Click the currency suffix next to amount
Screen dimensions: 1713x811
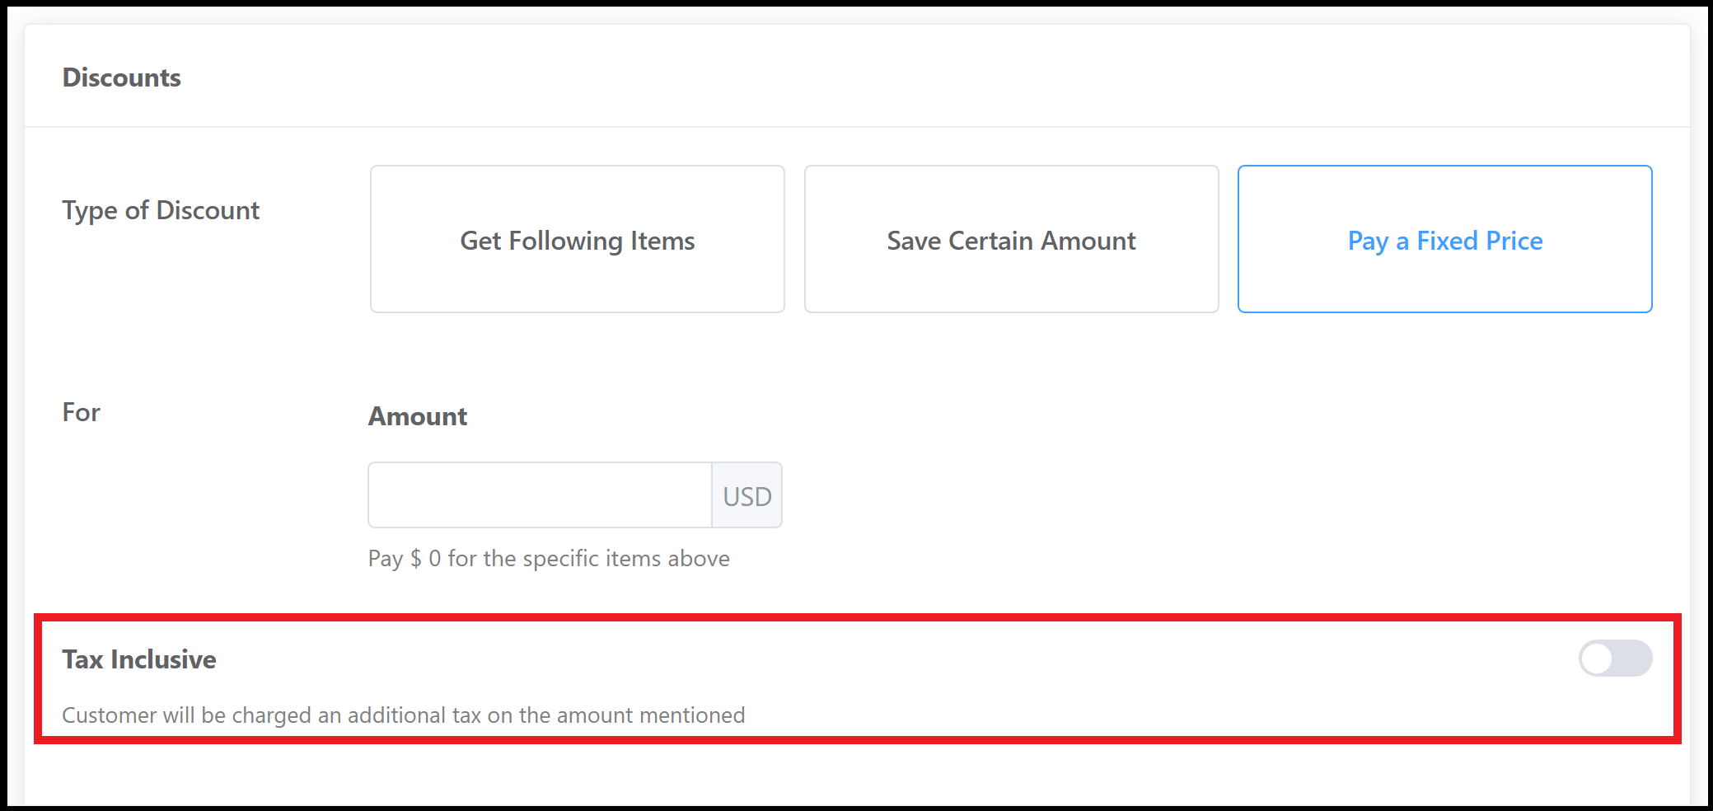pyautogui.click(x=747, y=495)
